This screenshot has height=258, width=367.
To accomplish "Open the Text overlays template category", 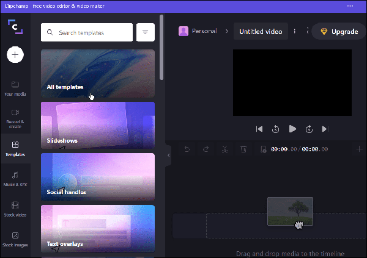I will pyautogui.click(x=98, y=229).
